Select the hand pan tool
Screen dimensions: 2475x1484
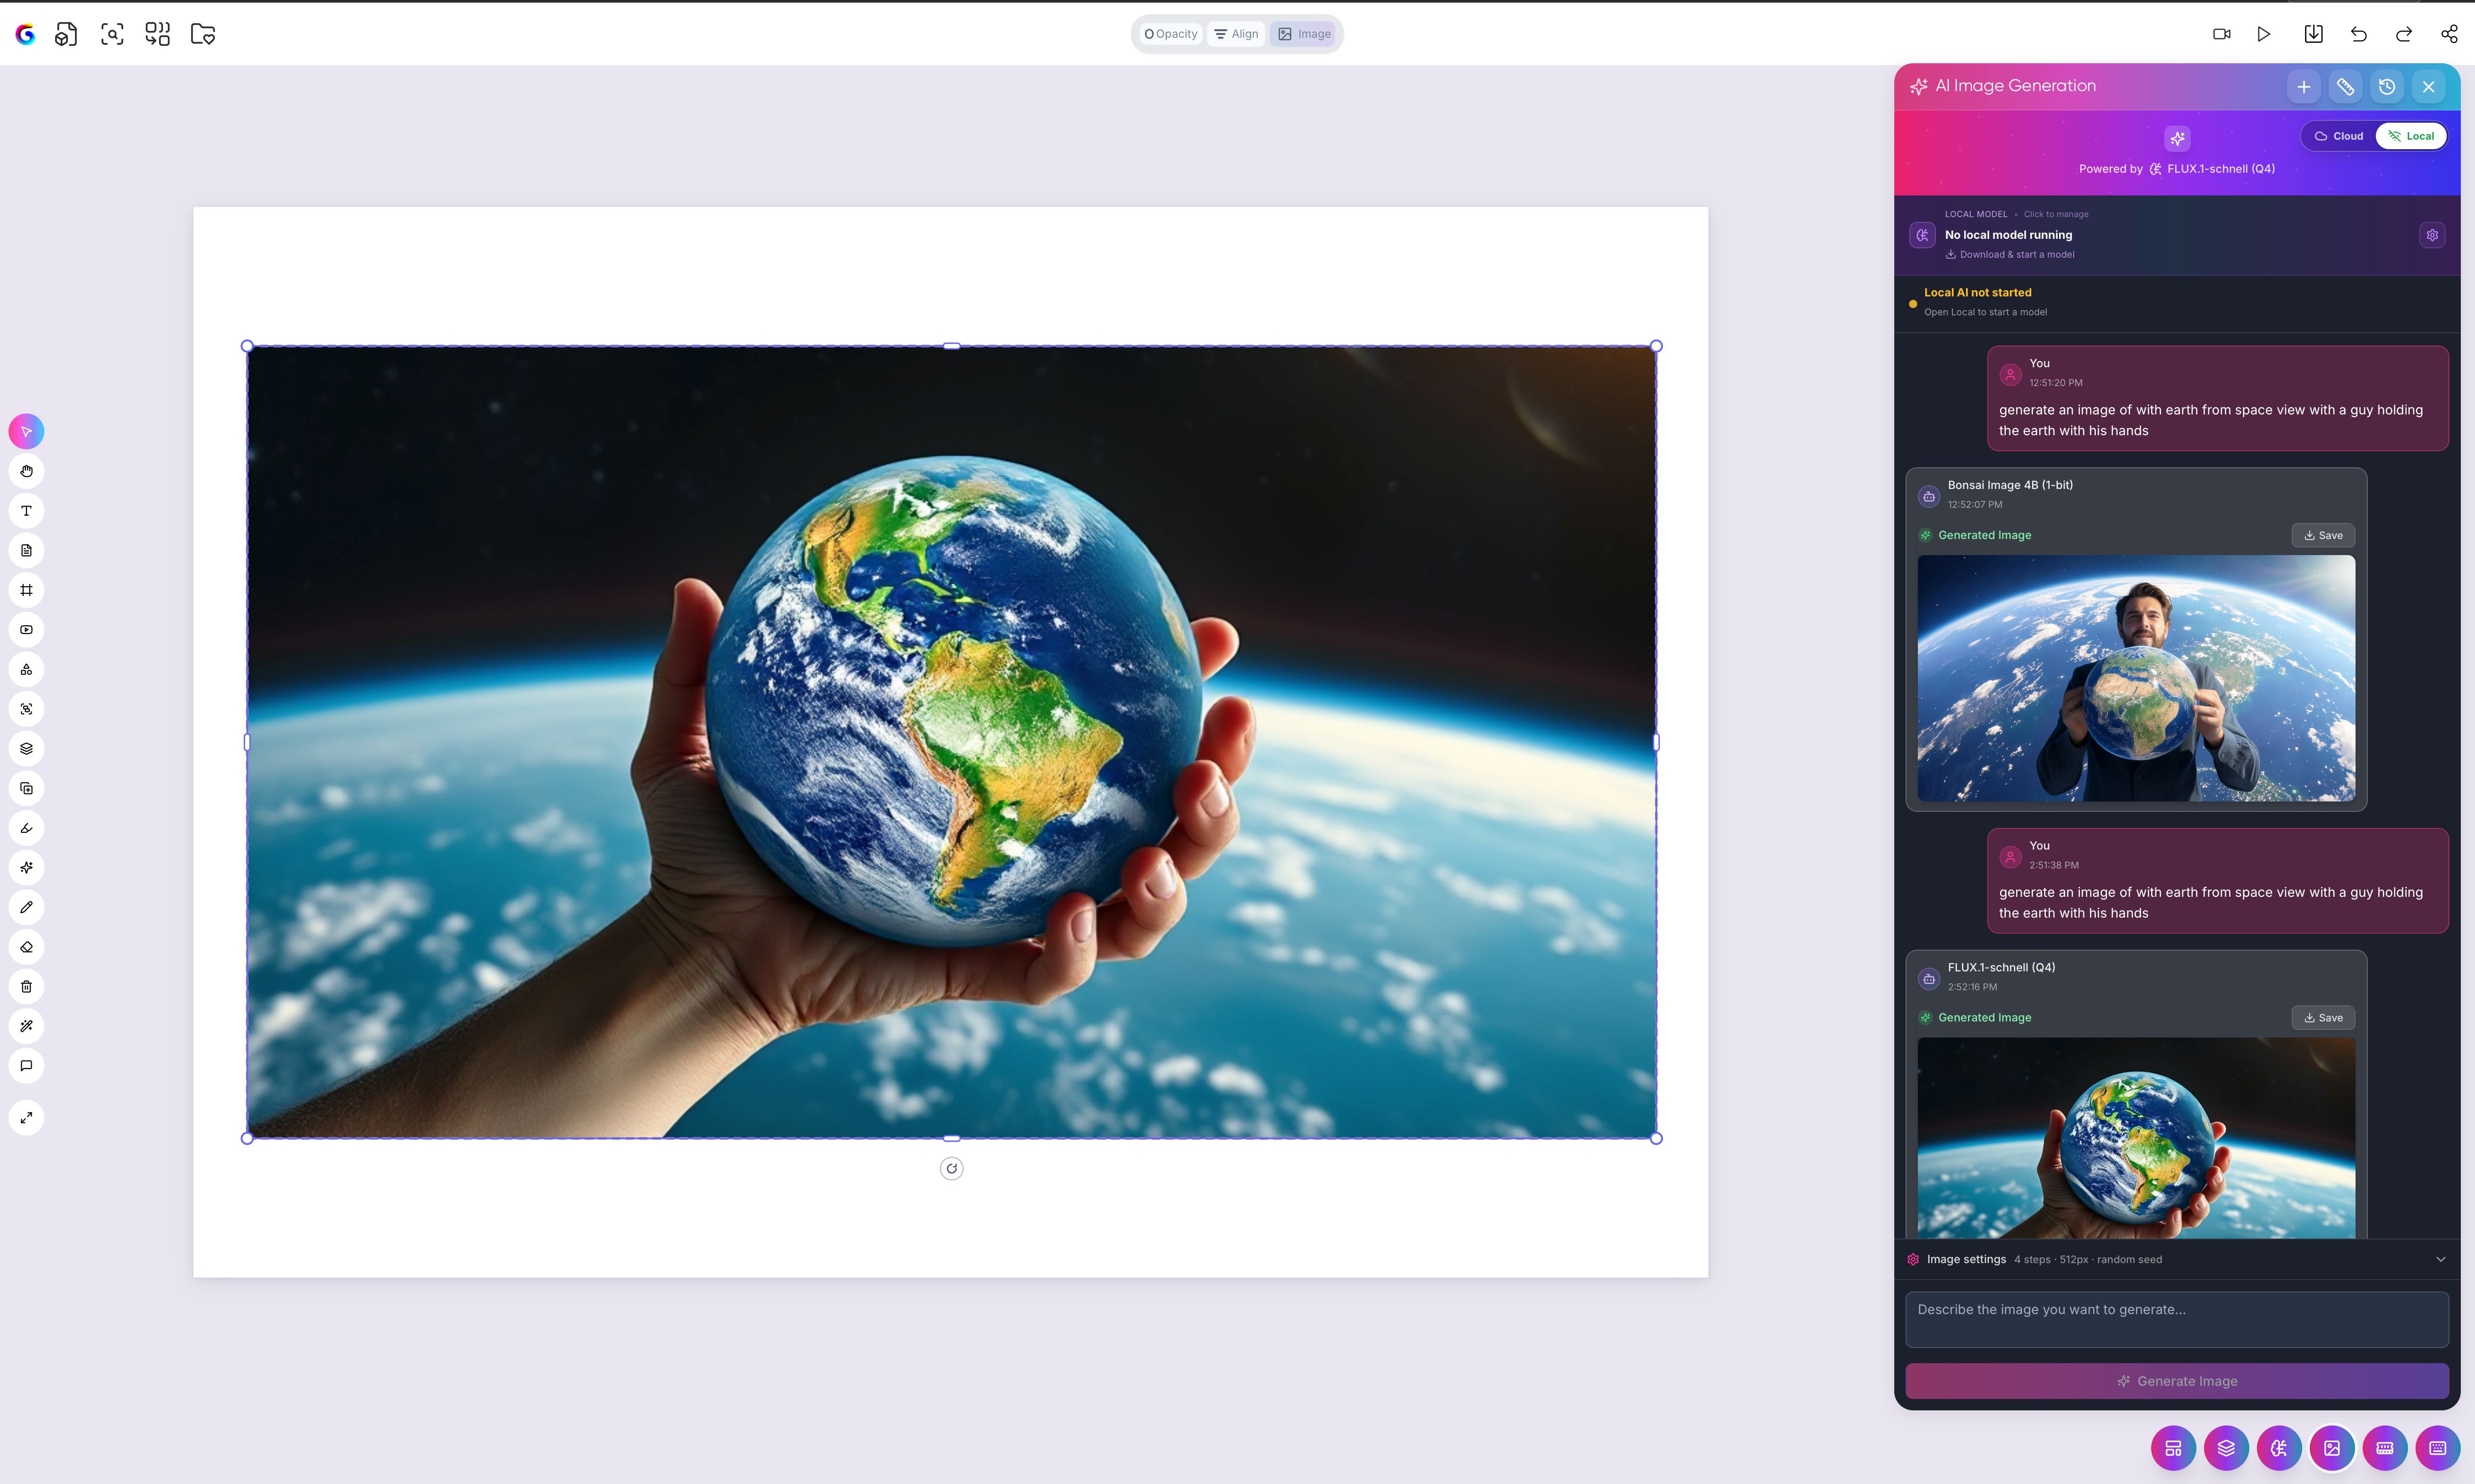(27, 471)
